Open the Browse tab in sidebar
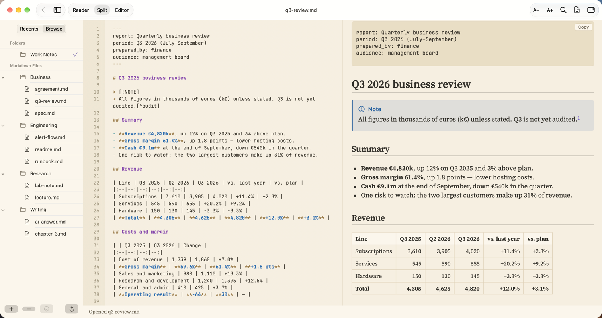This screenshot has height=318, width=602. pyautogui.click(x=54, y=29)
